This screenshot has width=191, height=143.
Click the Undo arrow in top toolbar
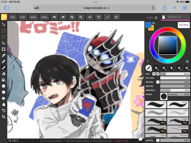click(x=54, y=17)
